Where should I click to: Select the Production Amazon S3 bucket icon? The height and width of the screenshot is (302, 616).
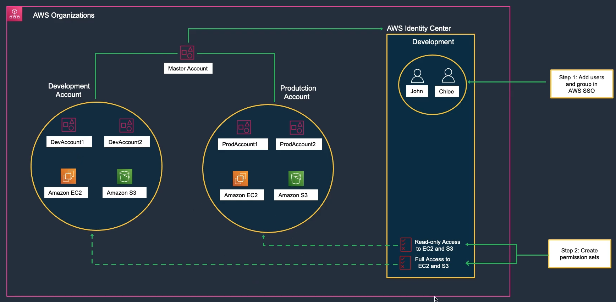[x=296, y=178]
